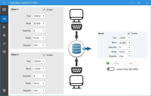Click the upper serial port connector icon

77,27
